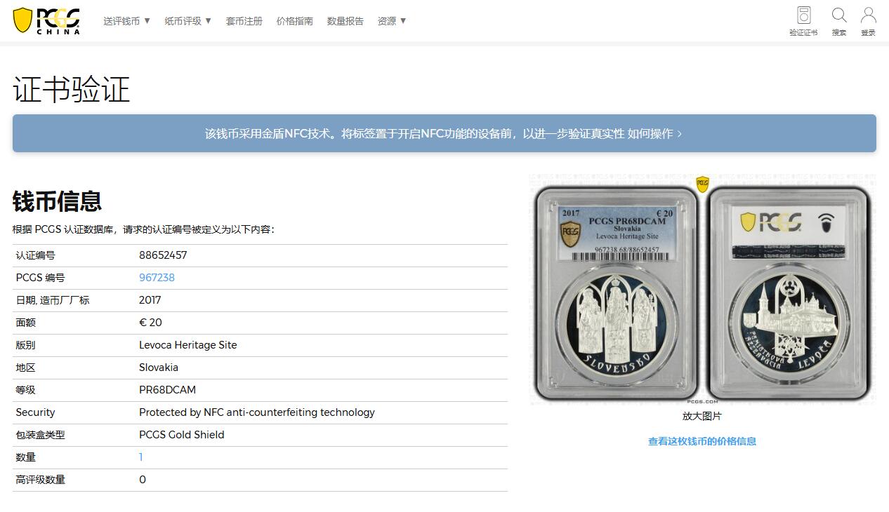The height and width of the screenshot is (512, 889).
Task: Select the denomination value € 20
Action: [150, 323]
